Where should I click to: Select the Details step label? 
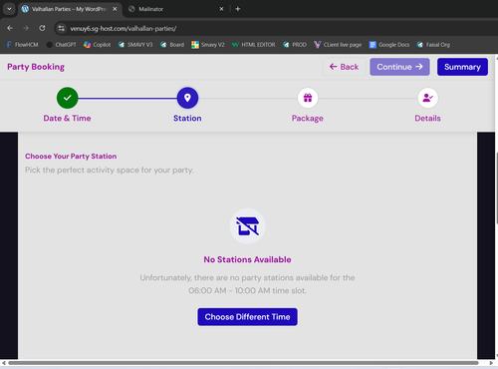pos(427,119)
